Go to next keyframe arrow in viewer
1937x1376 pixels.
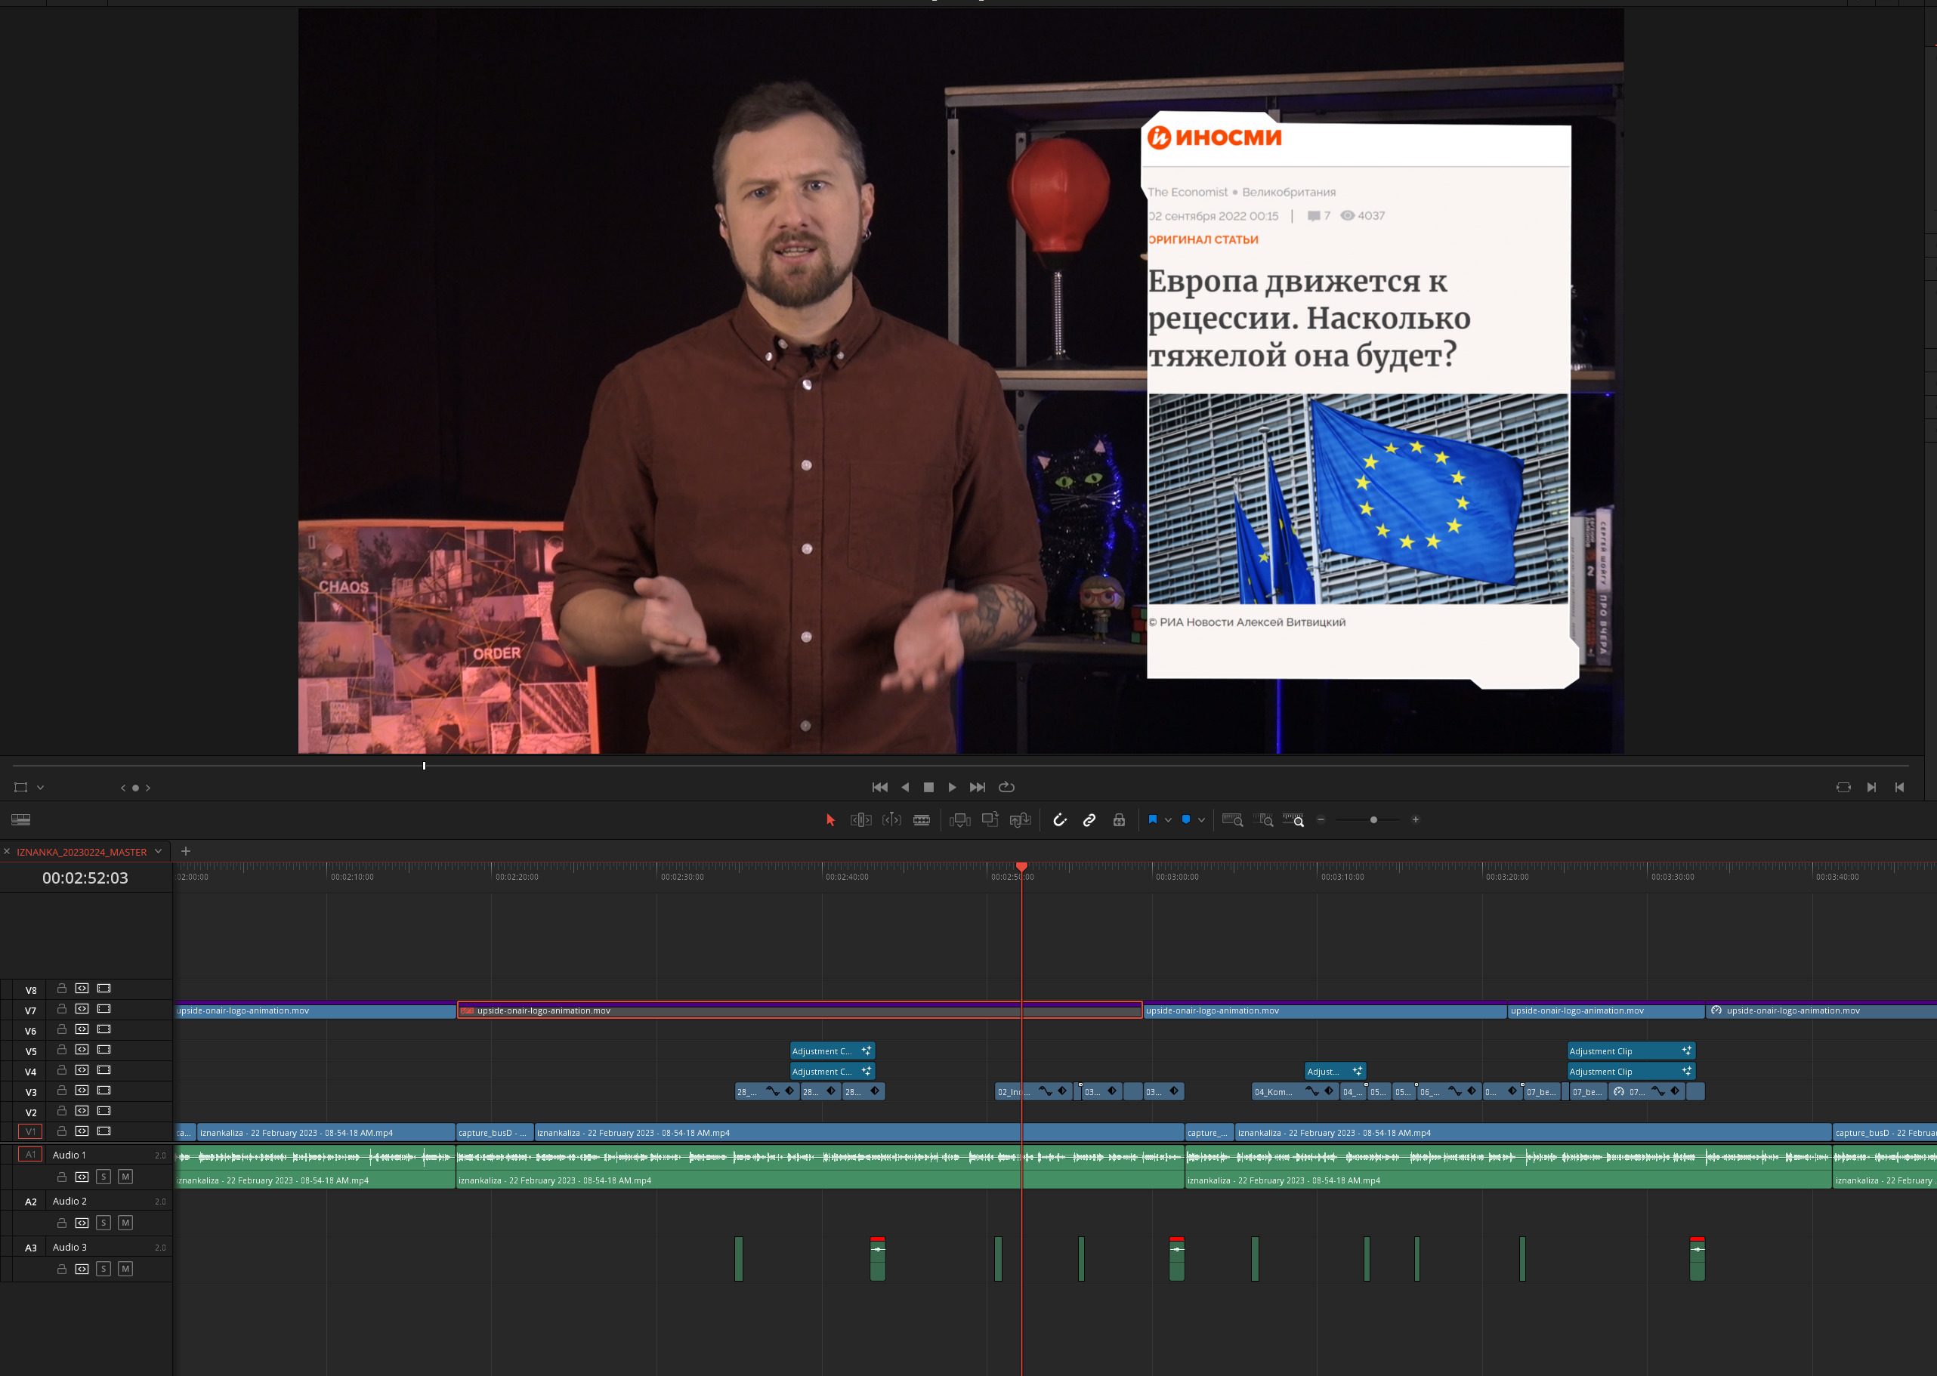147,788
